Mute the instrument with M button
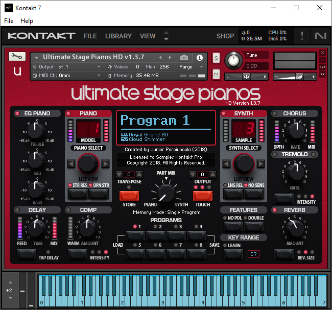This screenshot has height=310, width=332. [216, 75]
